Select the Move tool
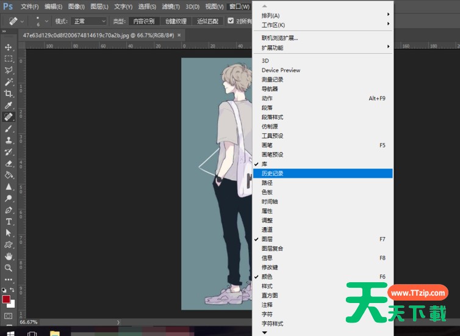 tap(9, 47)
